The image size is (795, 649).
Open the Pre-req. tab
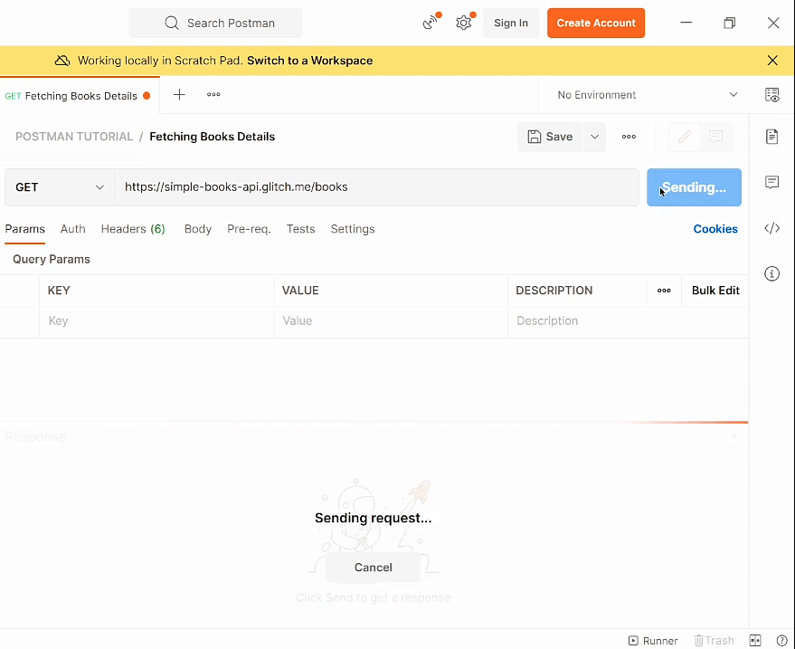pos(249,229)
